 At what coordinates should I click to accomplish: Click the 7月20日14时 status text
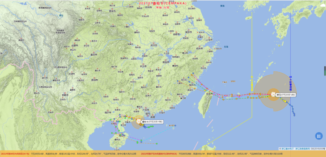click(37, 154)
